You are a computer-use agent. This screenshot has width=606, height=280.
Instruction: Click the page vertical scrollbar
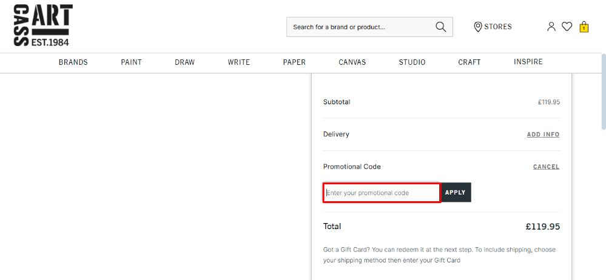point(603,91)
